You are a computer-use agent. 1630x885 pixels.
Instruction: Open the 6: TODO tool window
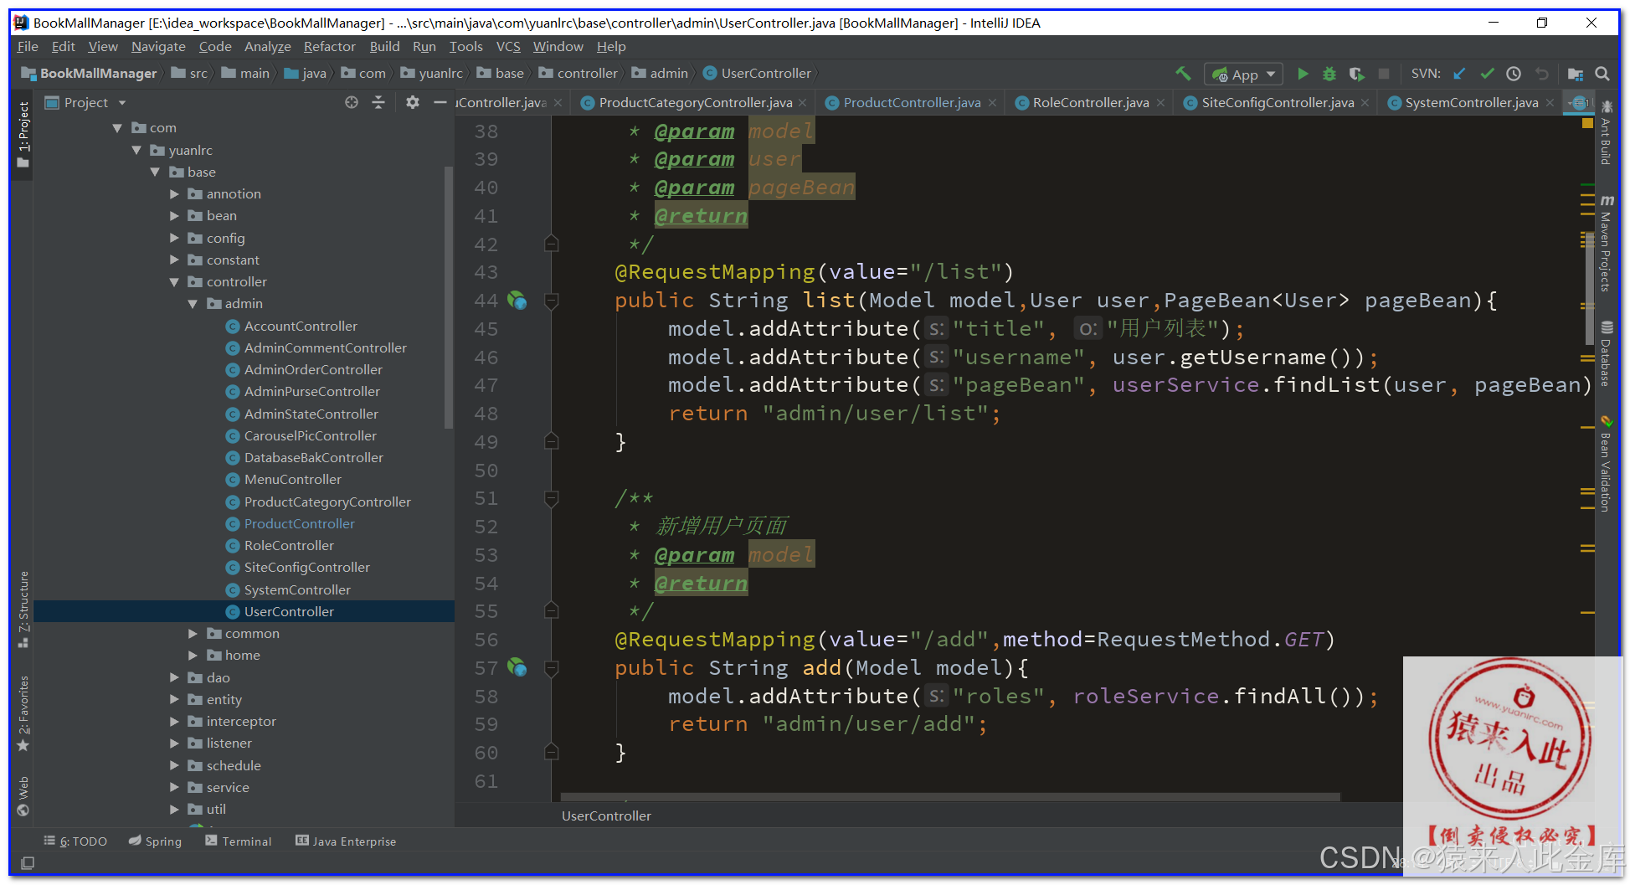tap(75, 841)
